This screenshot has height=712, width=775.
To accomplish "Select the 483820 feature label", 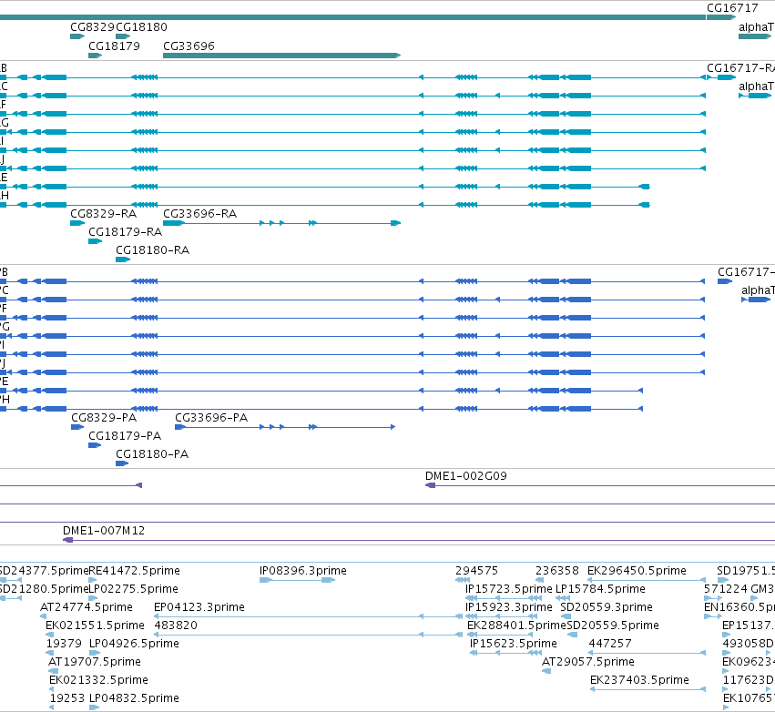I will [176, 626].
